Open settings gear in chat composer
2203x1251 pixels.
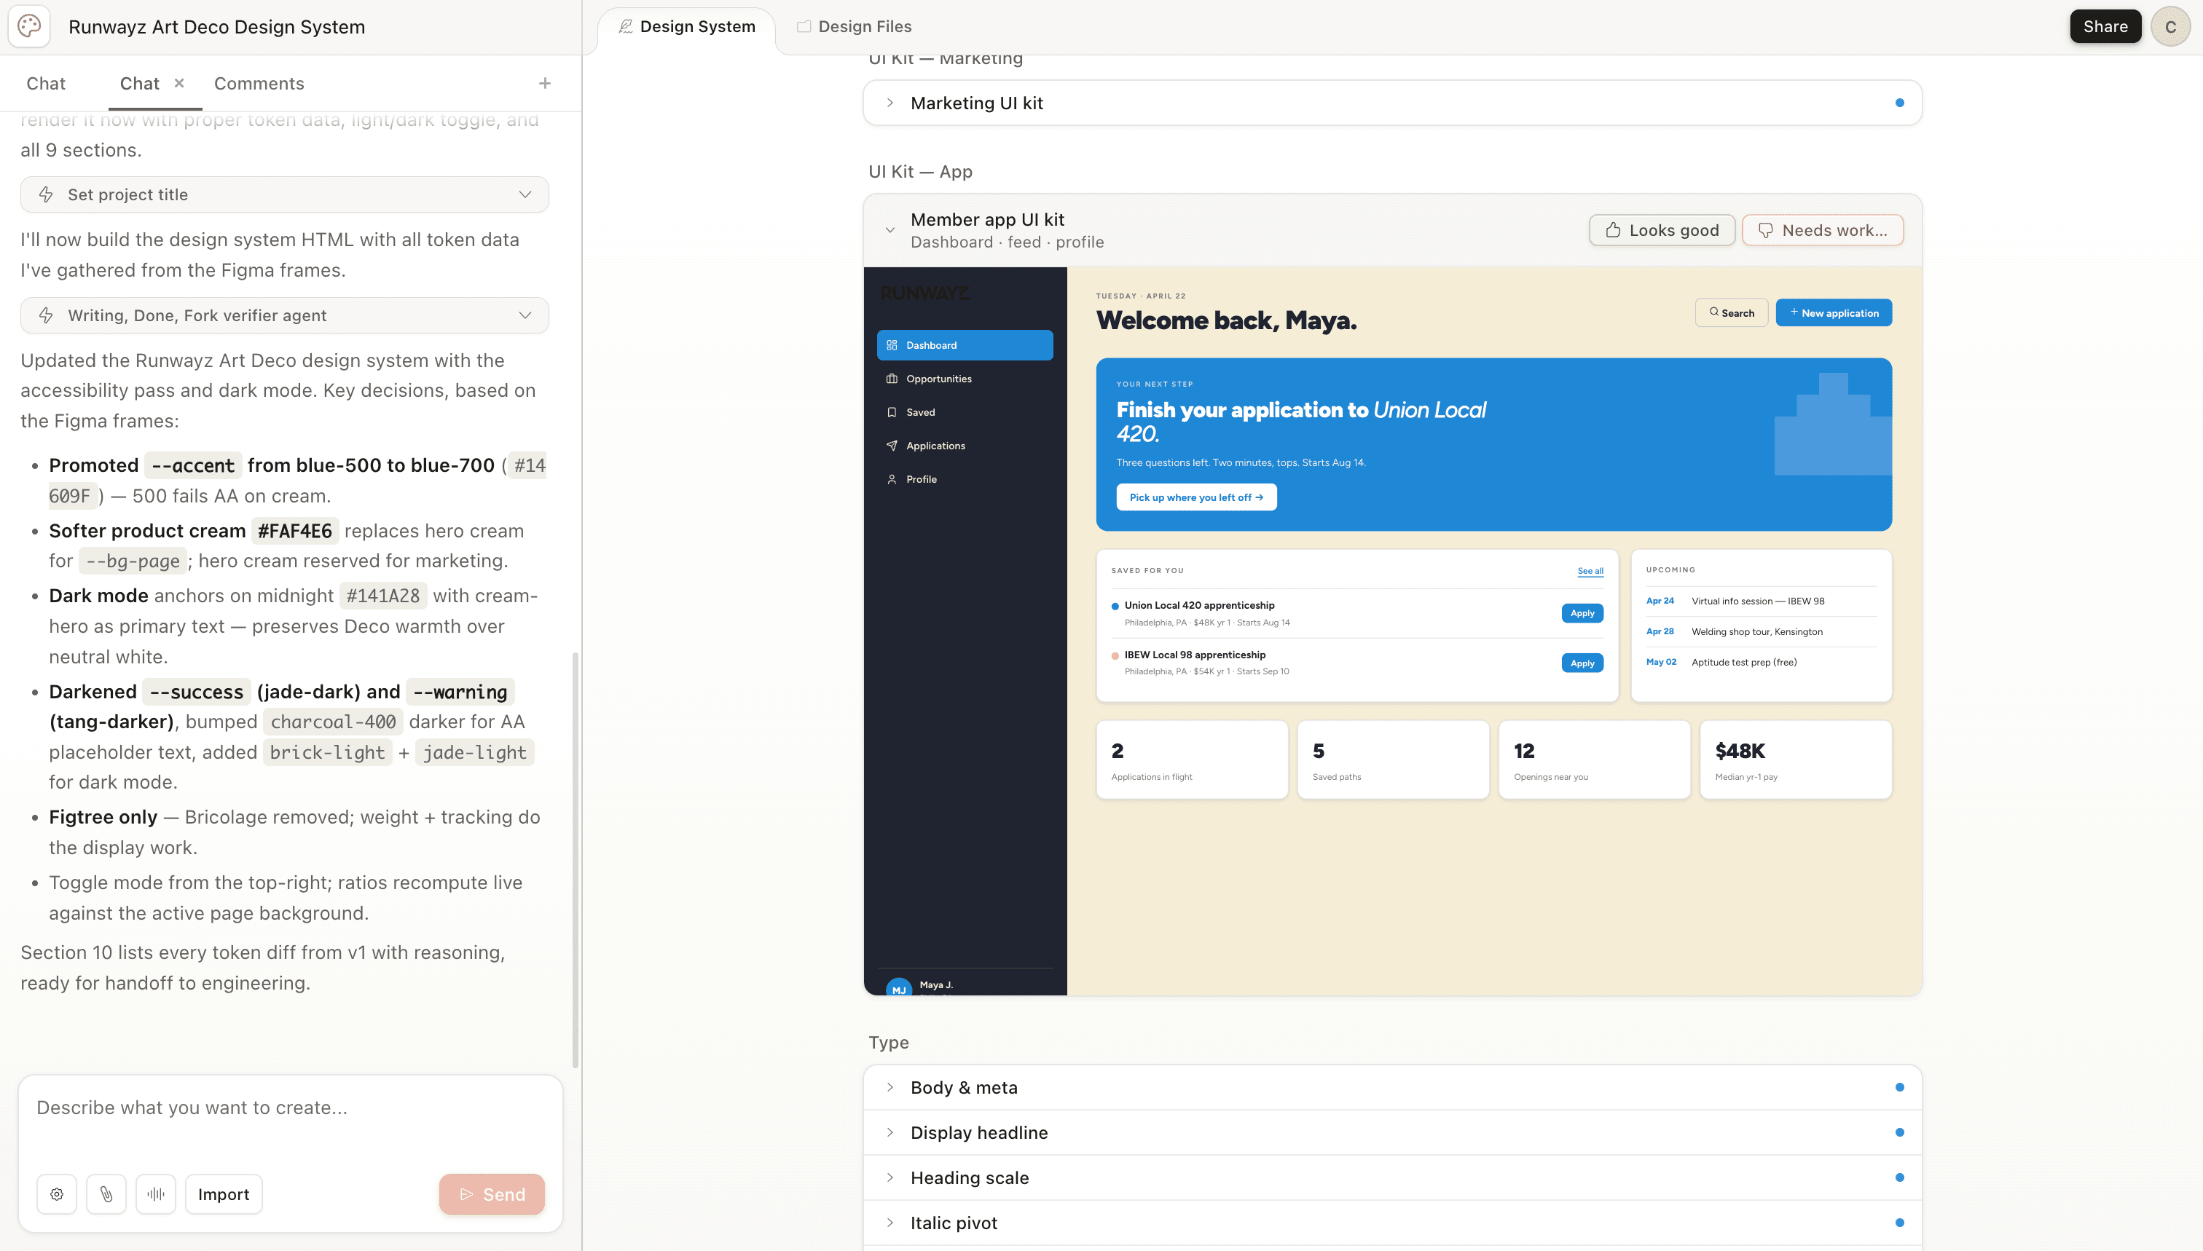pyautogui.click(x=57, y=1194)
